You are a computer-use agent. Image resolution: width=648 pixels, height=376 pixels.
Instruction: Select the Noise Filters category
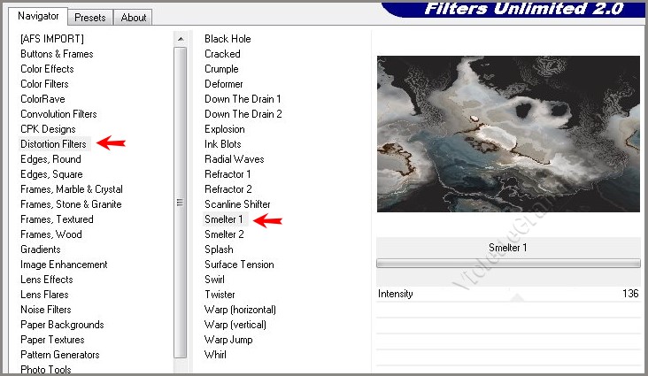tap(46, 310)
